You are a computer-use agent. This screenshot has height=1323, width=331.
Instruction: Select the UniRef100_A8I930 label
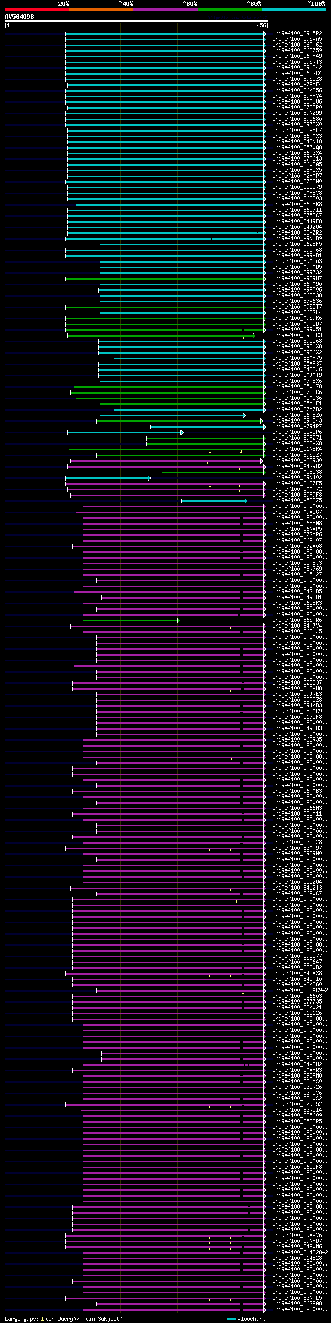point(297,461)
